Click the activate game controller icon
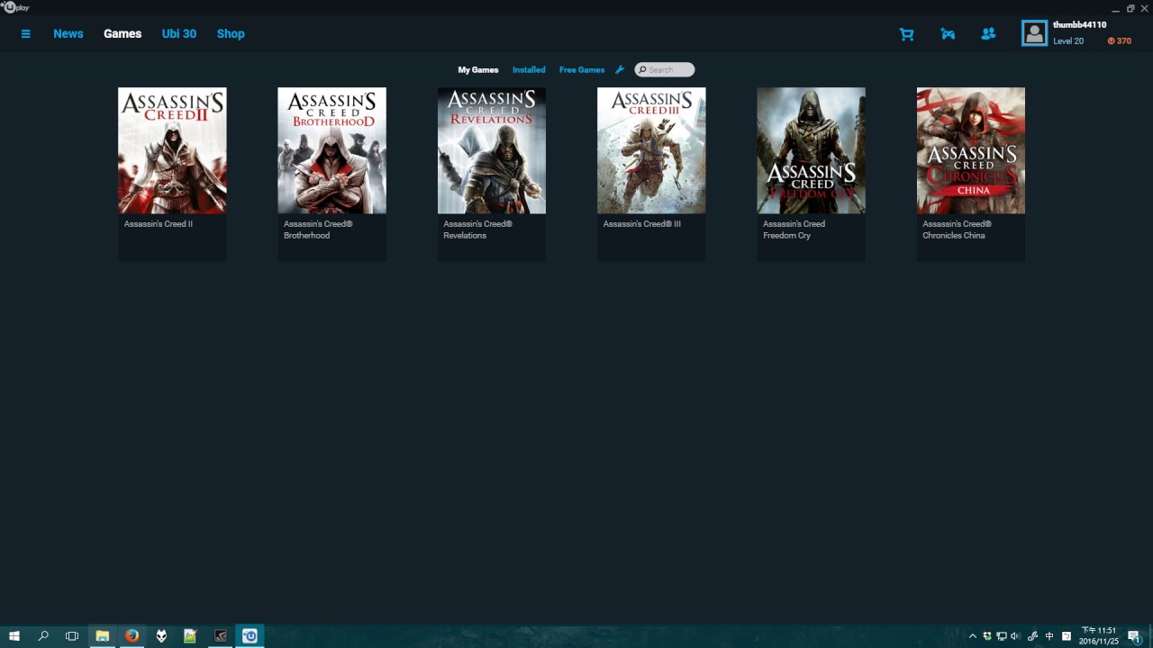1153x648 pixels. tap(948, 34)
